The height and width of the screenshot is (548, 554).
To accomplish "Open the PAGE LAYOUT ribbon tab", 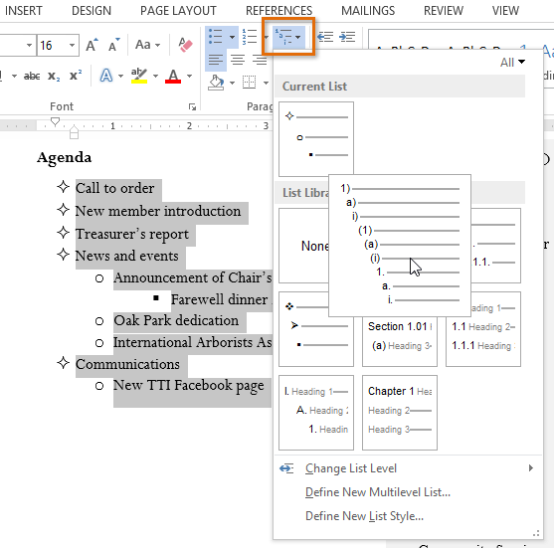I will tap(178, 11).
